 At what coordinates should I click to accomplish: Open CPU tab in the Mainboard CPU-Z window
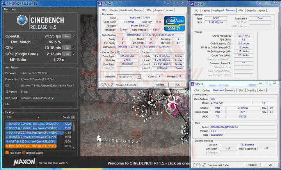point(196,90)
